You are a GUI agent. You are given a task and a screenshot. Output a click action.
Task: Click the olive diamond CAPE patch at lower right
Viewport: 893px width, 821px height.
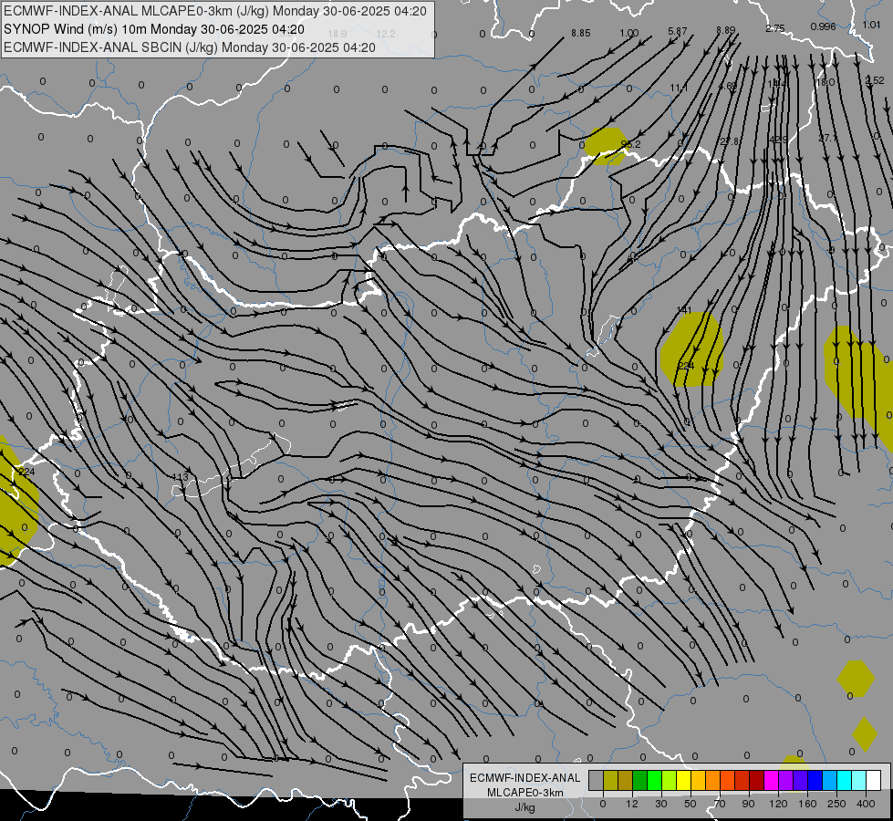coord(865,733)
